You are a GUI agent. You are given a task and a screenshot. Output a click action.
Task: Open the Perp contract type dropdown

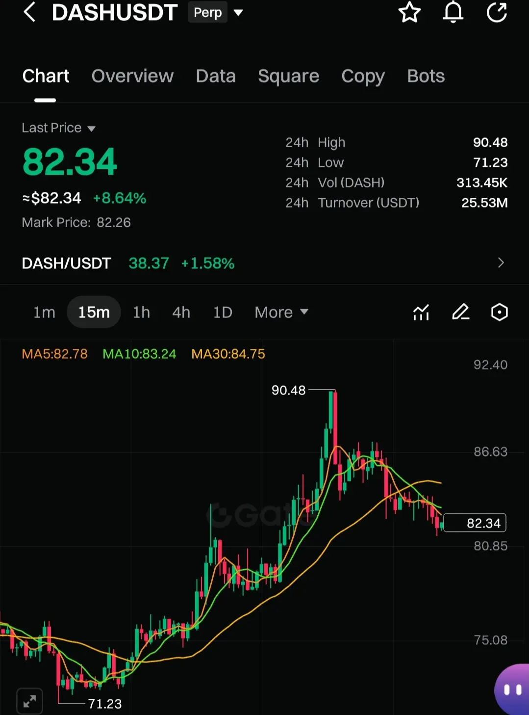point(238,13)
